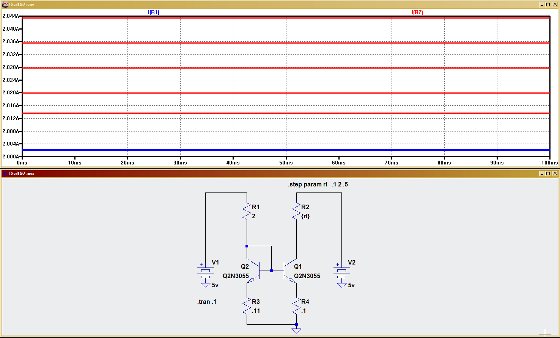Click the V2 name label

click(x=352, y=263)
